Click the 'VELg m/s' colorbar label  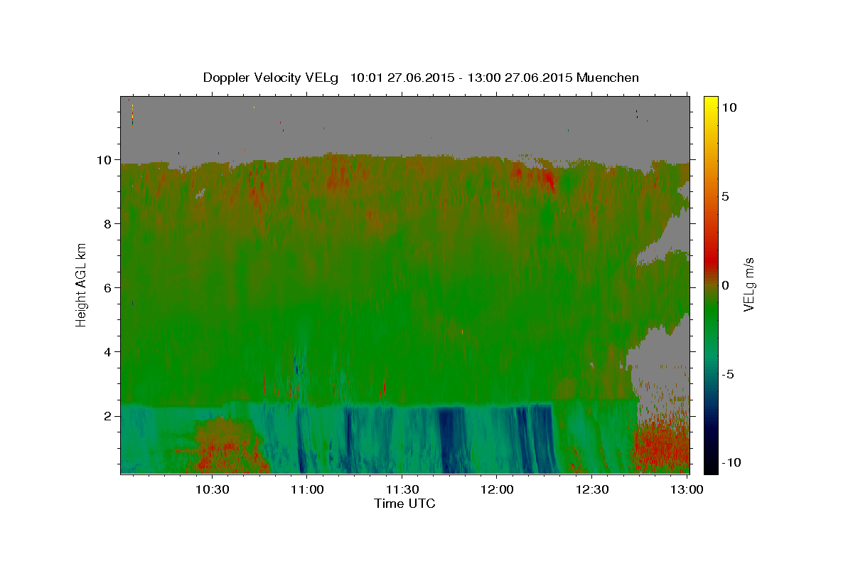click(749, 284)
